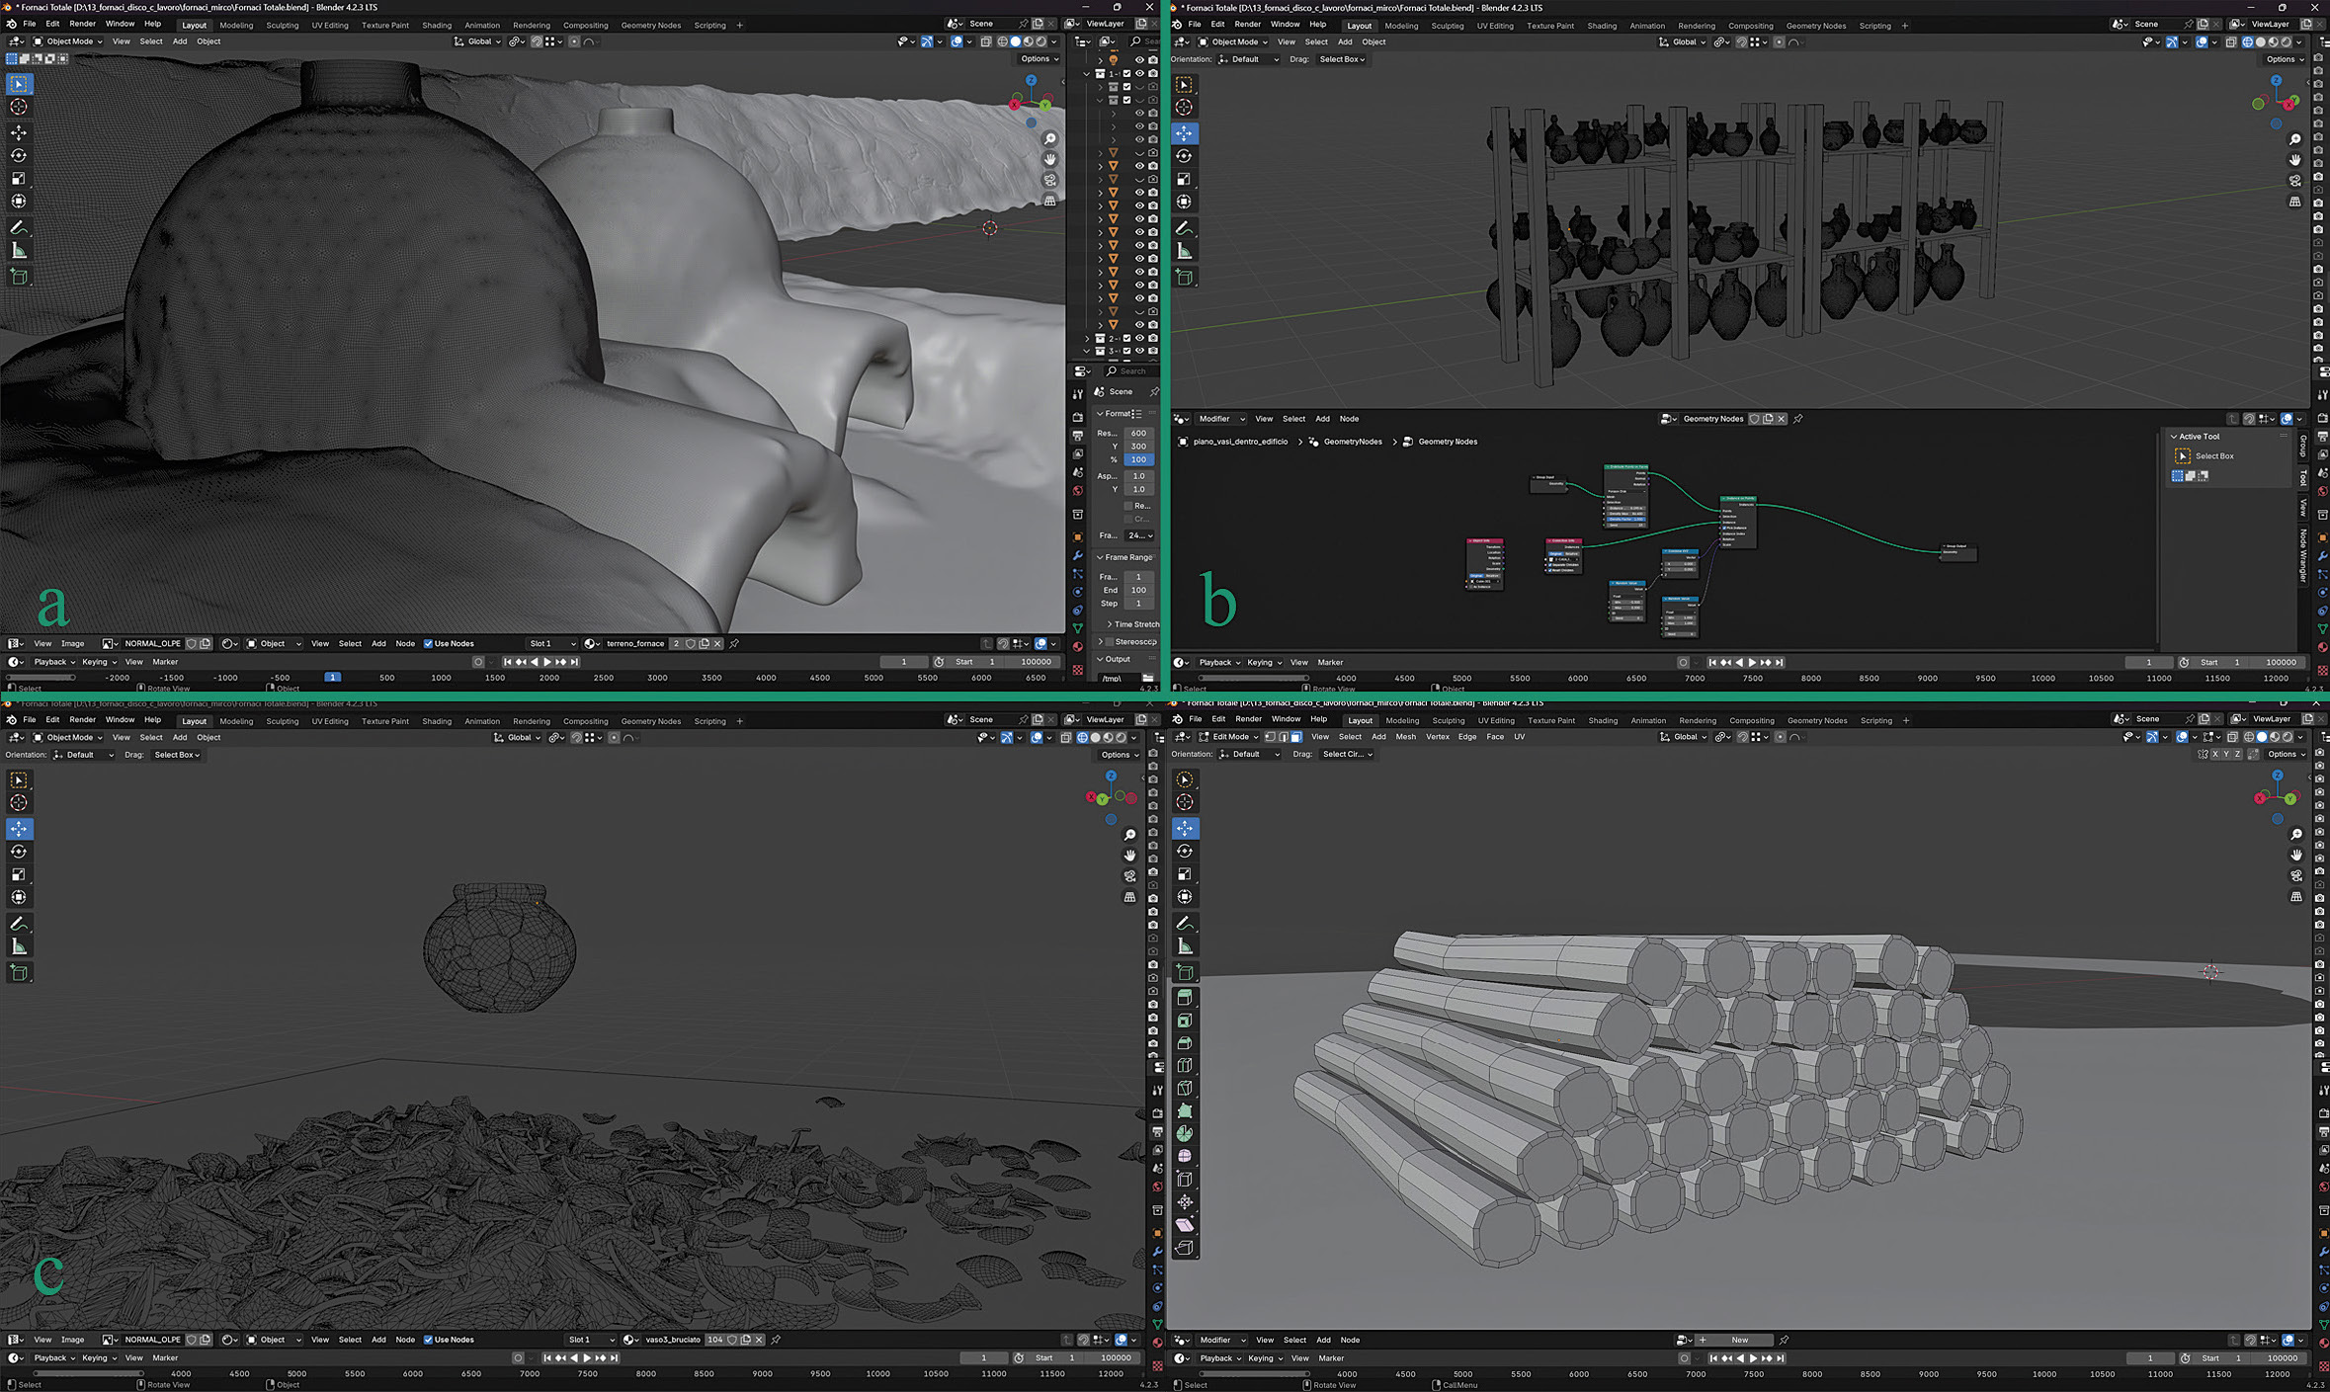Viewport: 2330px width, 1392px height.
Task: Select the Bevel tool
Action: 1184,1042
